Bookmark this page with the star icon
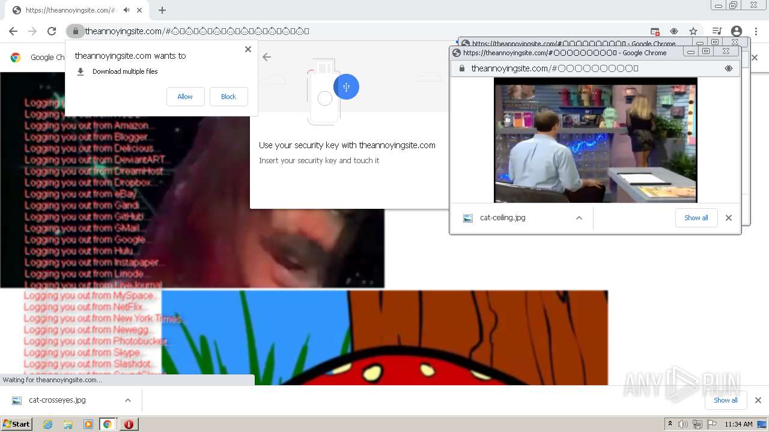This screenshot has height=432, width=769. coord(693,31)
